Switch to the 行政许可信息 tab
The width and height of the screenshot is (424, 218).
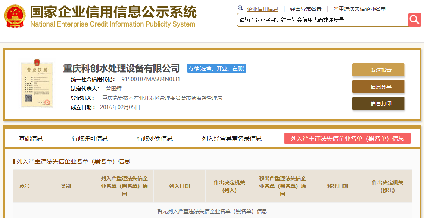point(90,138)
